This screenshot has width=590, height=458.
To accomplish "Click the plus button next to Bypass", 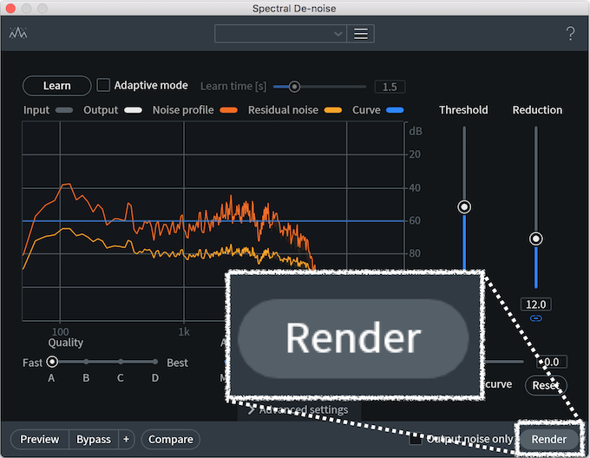I will [x=126, y=439].
